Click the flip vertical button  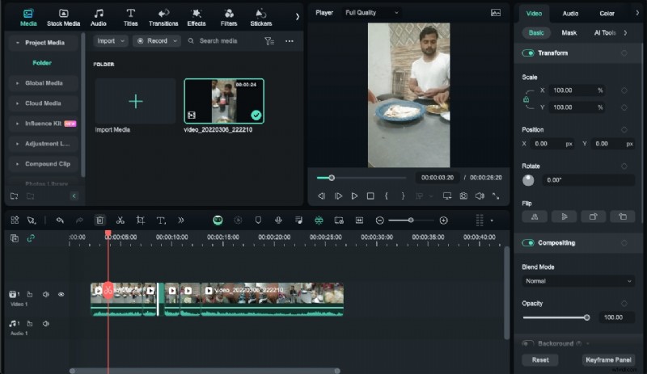pyautogui.click(x=564, y=216)
